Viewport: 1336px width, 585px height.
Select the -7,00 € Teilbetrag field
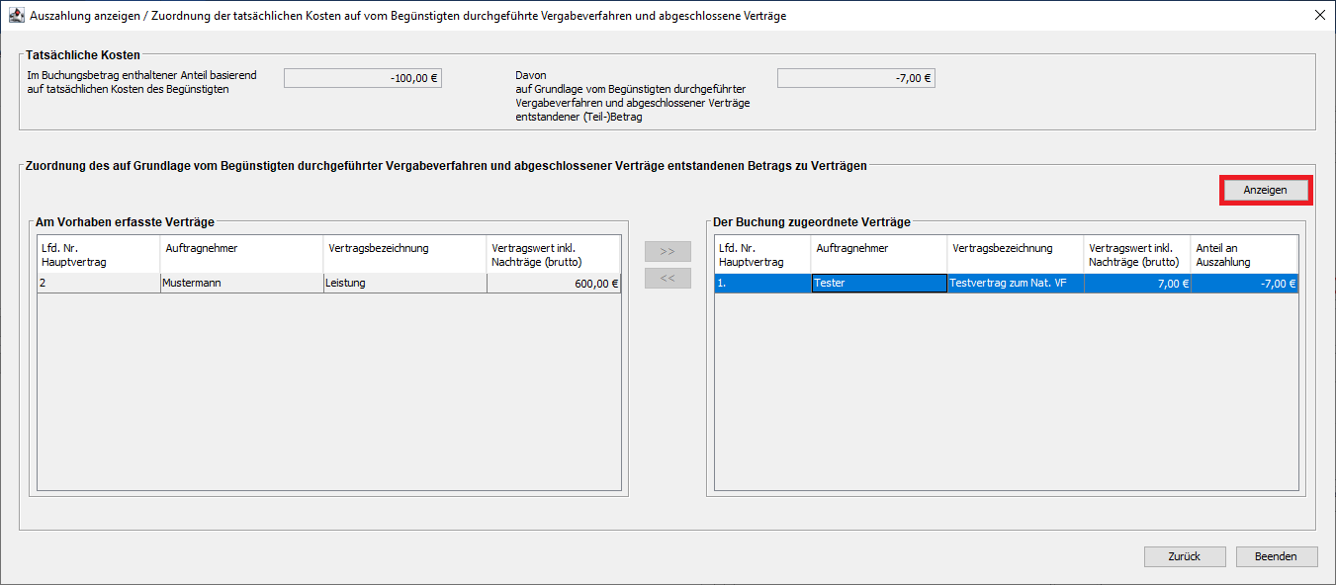point(855,78)
